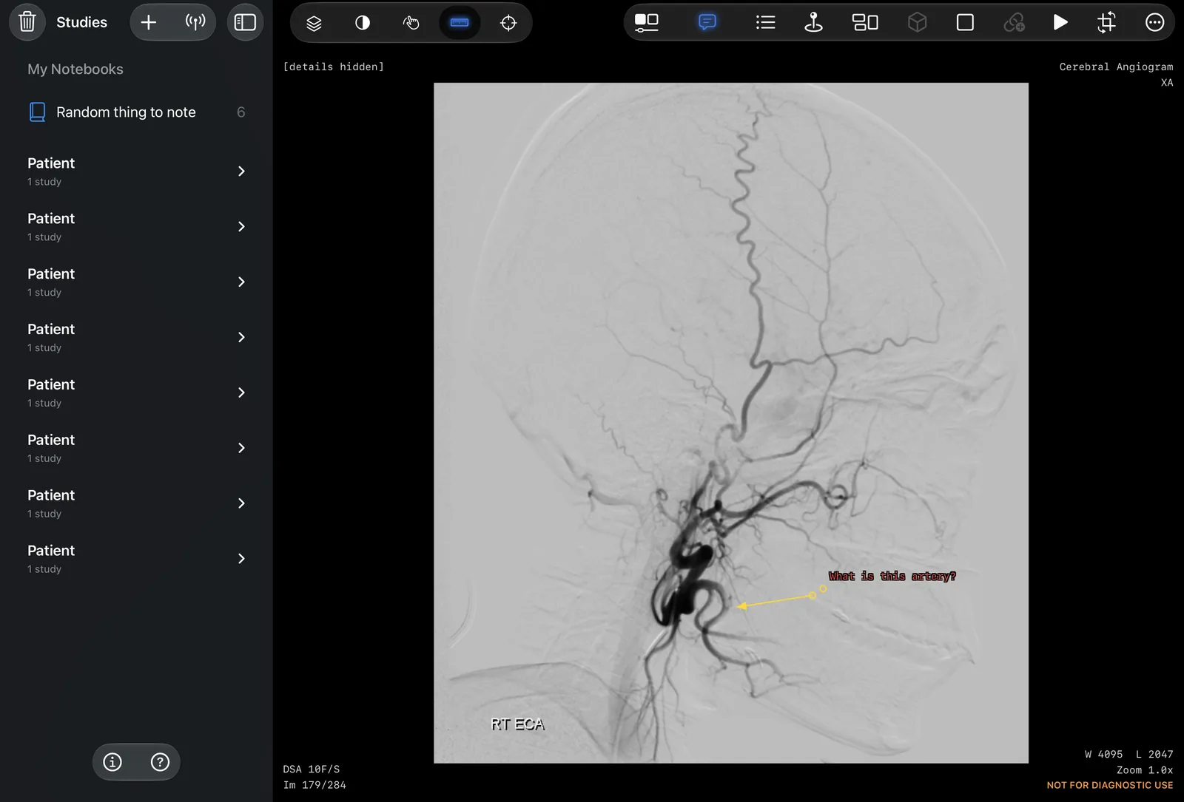Click the plus add study icon
The image size is (1184, 802).
click(149, 22)
